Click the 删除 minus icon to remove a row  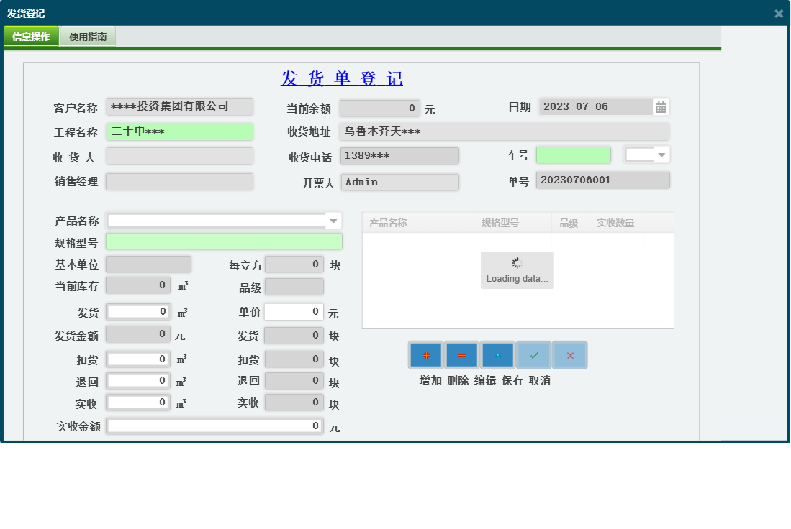(x=461, y=354)
